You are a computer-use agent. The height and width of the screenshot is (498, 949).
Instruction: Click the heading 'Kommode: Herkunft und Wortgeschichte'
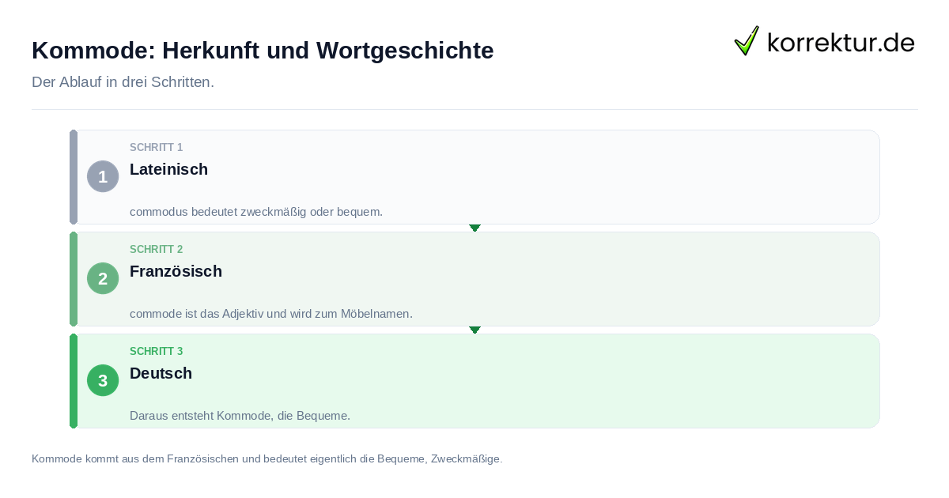pos(263,51)
